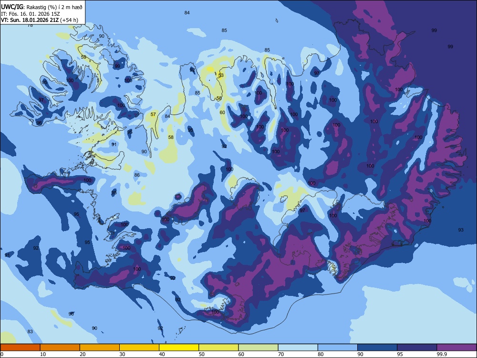Click the legend tick label '50'
The width and height of the screenshot is (477, 358).
click(x=202, y=354)
